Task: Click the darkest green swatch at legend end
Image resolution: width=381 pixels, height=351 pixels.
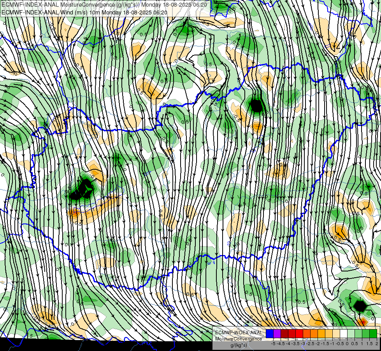Action: pyautogui.click(x=373, y=333)
